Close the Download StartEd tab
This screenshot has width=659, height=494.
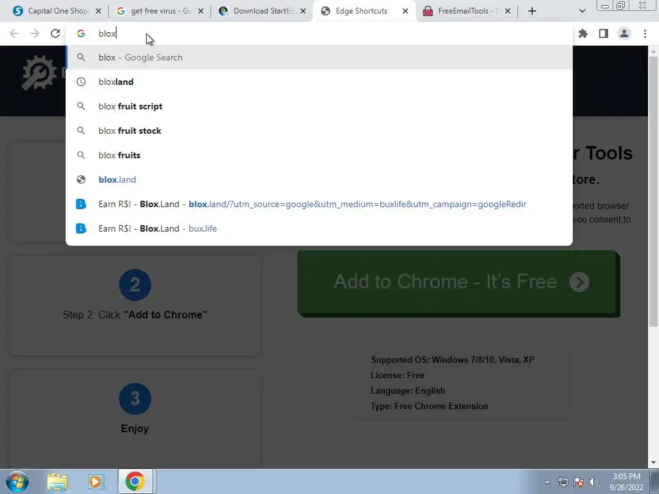[303, 11]
